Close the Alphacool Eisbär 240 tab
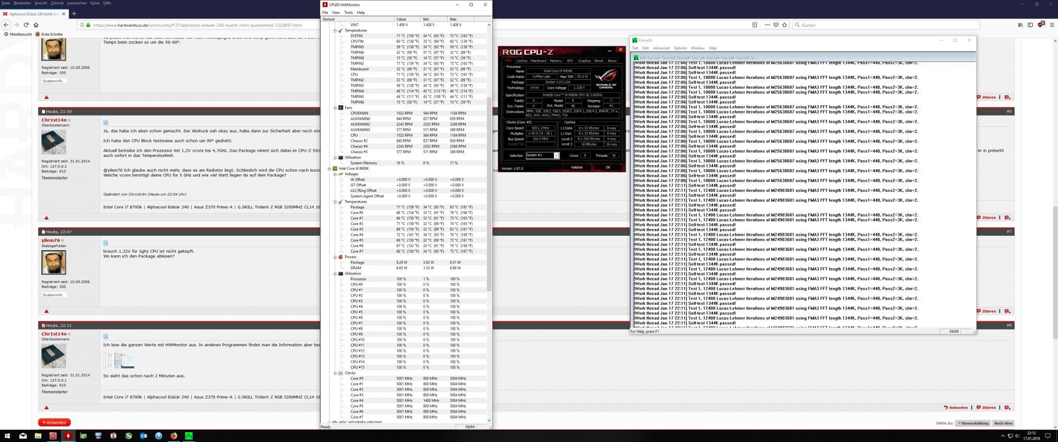1058x442 pixels. point(63,13)
